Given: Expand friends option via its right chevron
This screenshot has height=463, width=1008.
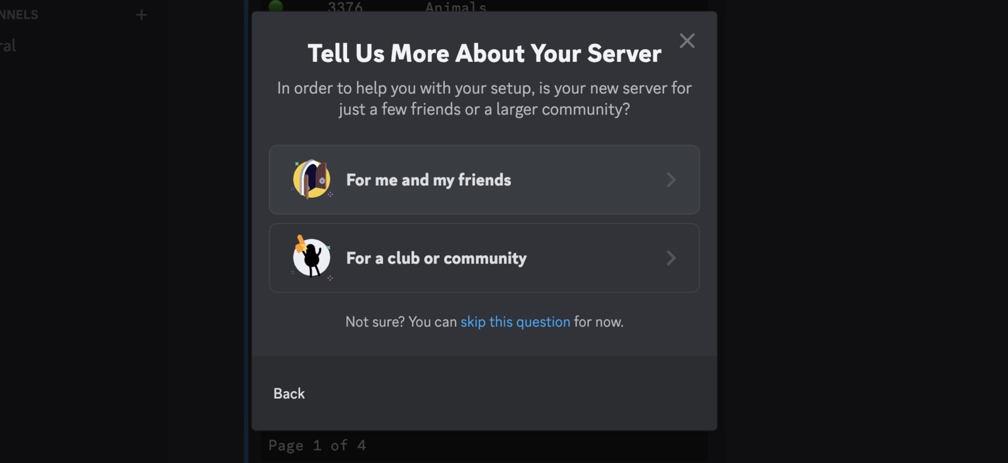Looking at the screenshot, I should click(x=672, y=180).
